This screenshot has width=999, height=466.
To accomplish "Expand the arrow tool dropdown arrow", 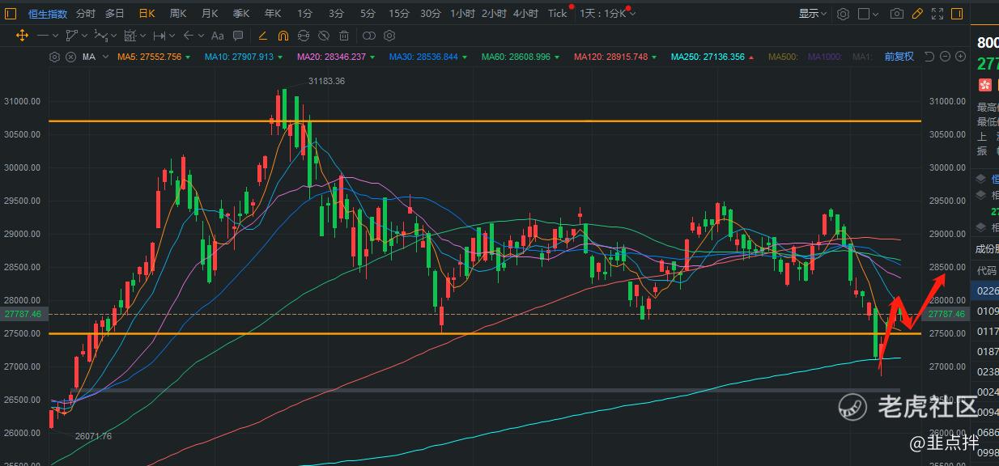I will click(201, 36).
